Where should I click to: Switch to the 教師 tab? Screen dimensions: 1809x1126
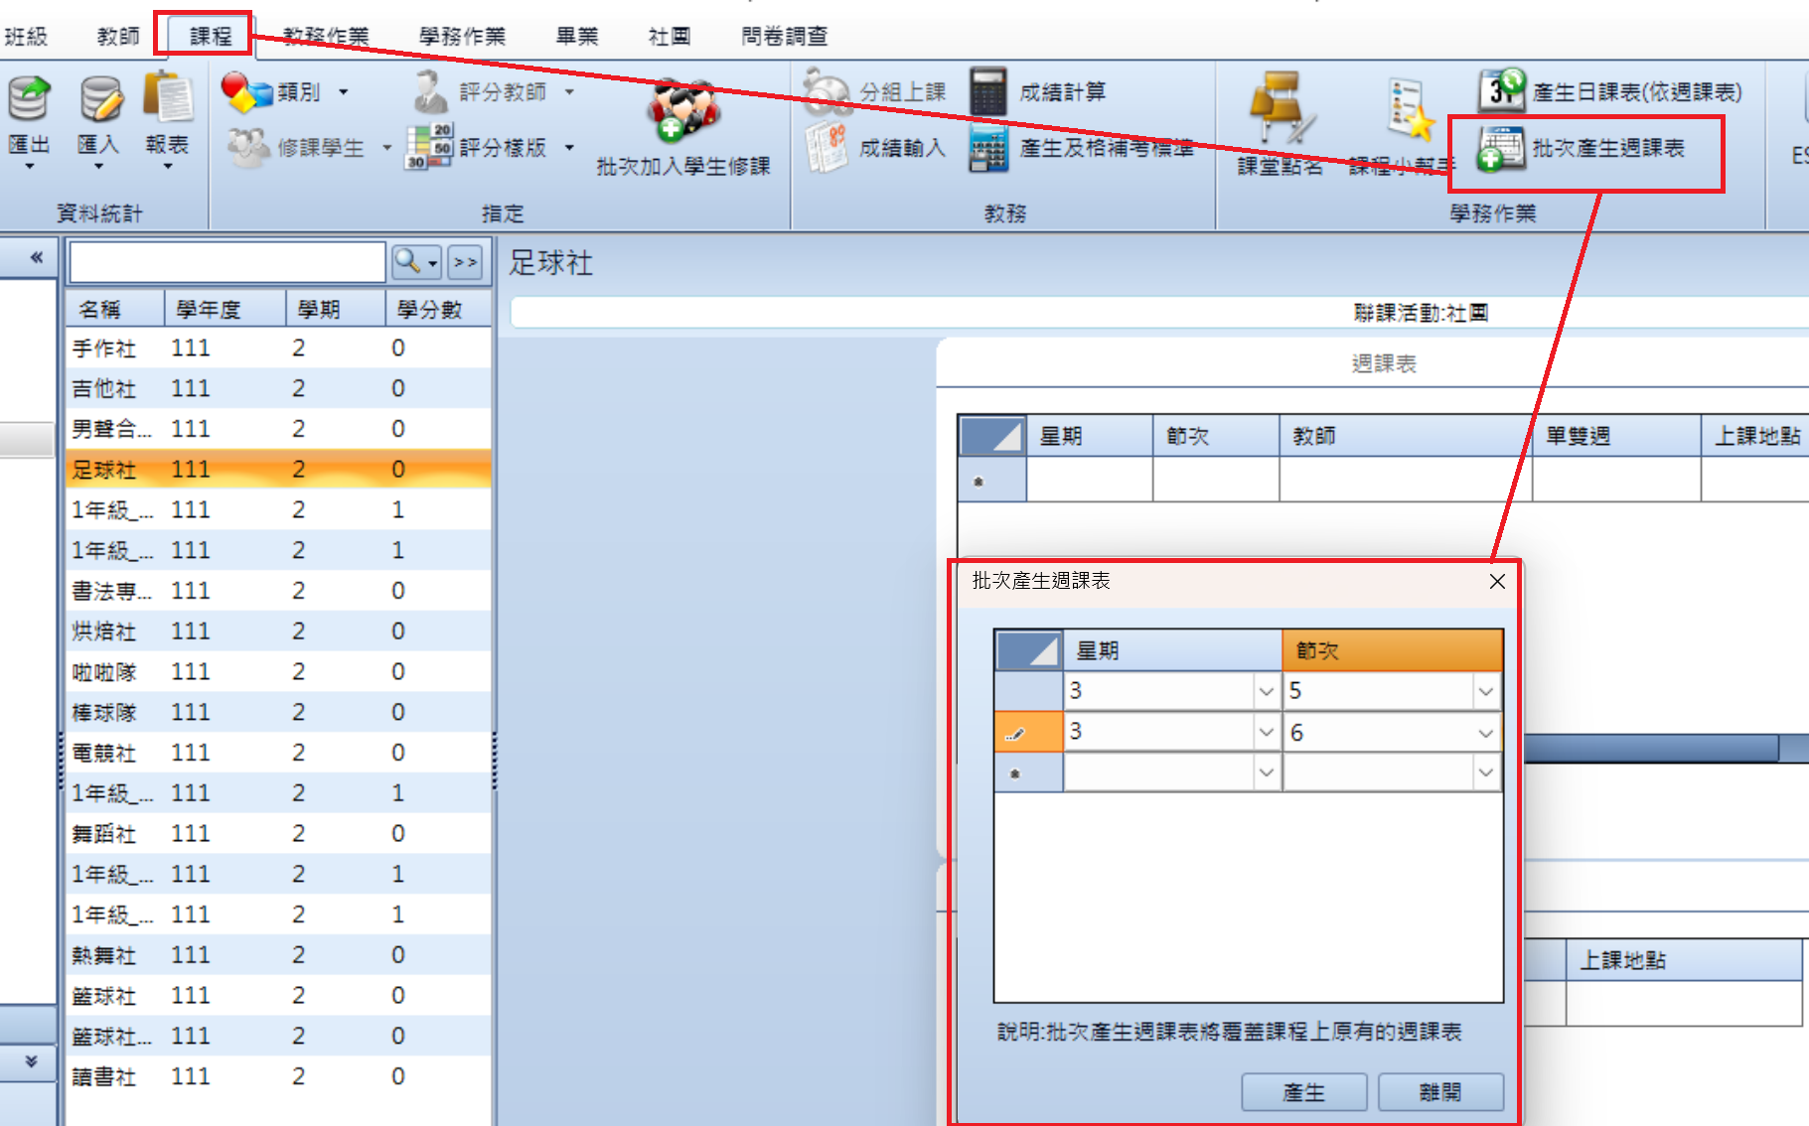118,36
